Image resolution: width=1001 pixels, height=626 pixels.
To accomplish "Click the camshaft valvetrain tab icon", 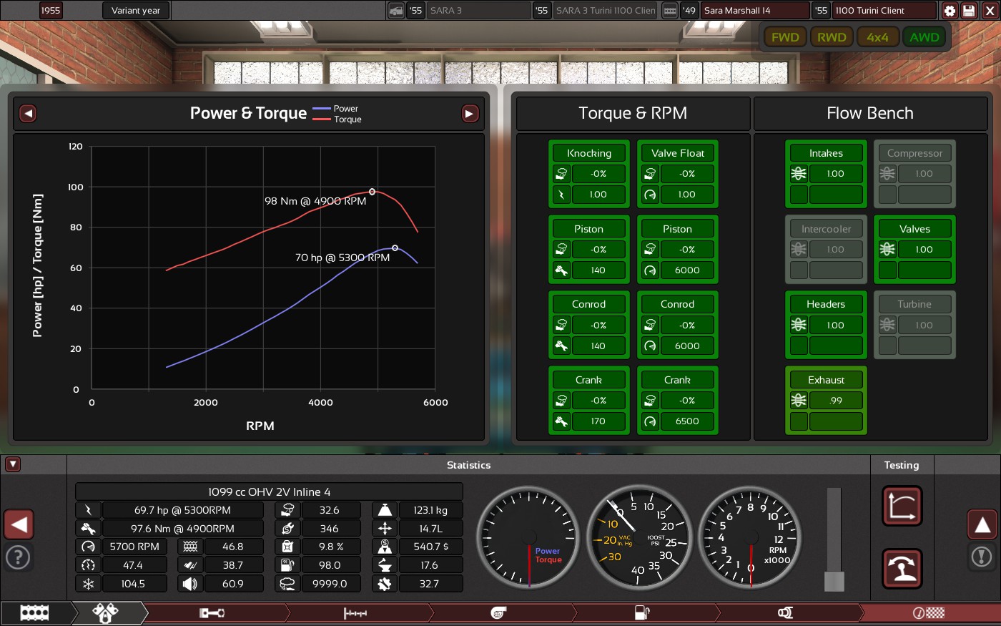I will tap(355, 612).
